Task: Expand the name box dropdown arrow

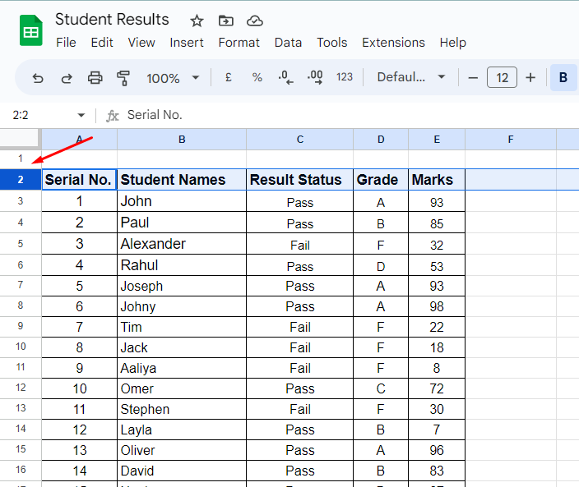Action: point(81,116)
